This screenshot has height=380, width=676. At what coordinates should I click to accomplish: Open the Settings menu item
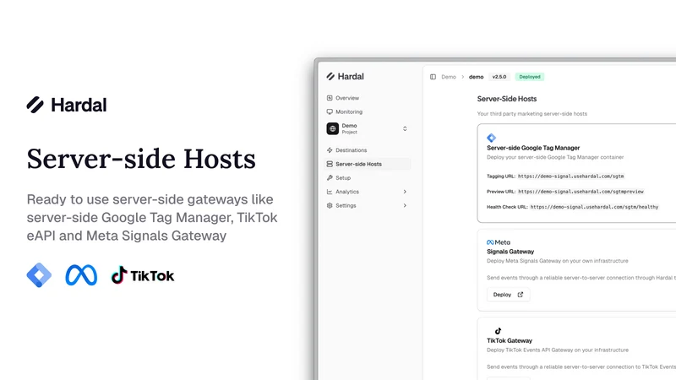tap(368, 205)
